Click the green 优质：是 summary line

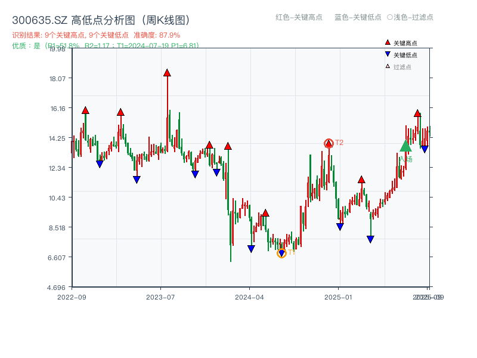pos(106,46)
